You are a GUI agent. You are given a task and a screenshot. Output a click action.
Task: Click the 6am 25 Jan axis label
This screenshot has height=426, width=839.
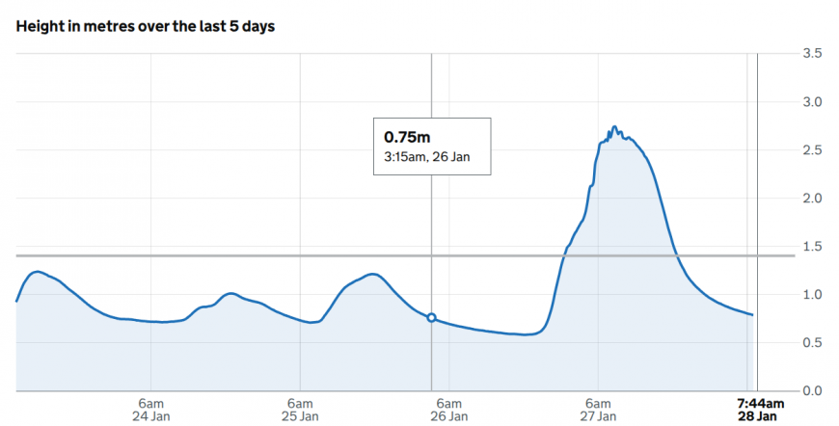(x=300, y=410)
